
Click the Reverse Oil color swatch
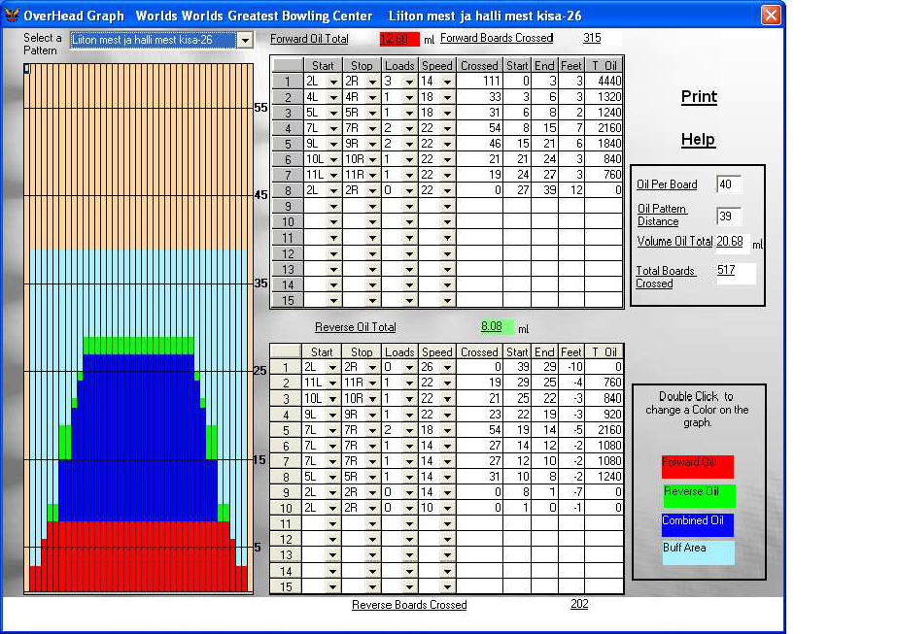(698, 495)
